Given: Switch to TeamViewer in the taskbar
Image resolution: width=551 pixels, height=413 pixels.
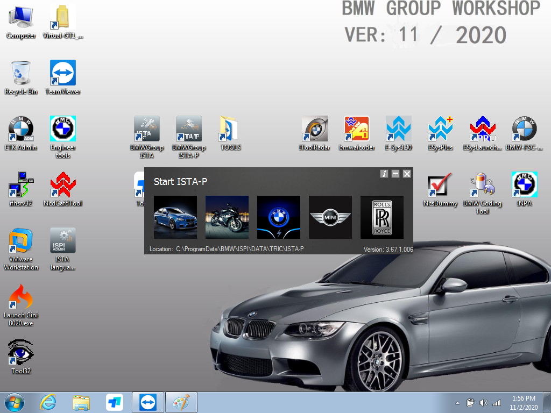Looking at the screenshot, I should [x=147, y=402].
